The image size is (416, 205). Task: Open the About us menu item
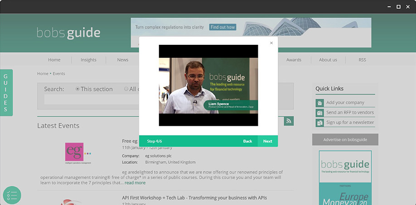pyautogui.click(x=328, y=60)
